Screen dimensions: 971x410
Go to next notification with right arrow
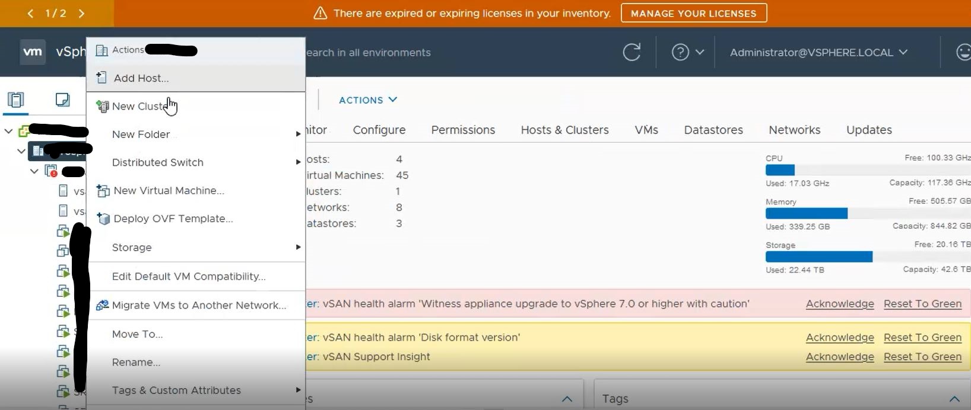(x=81, y=13)
